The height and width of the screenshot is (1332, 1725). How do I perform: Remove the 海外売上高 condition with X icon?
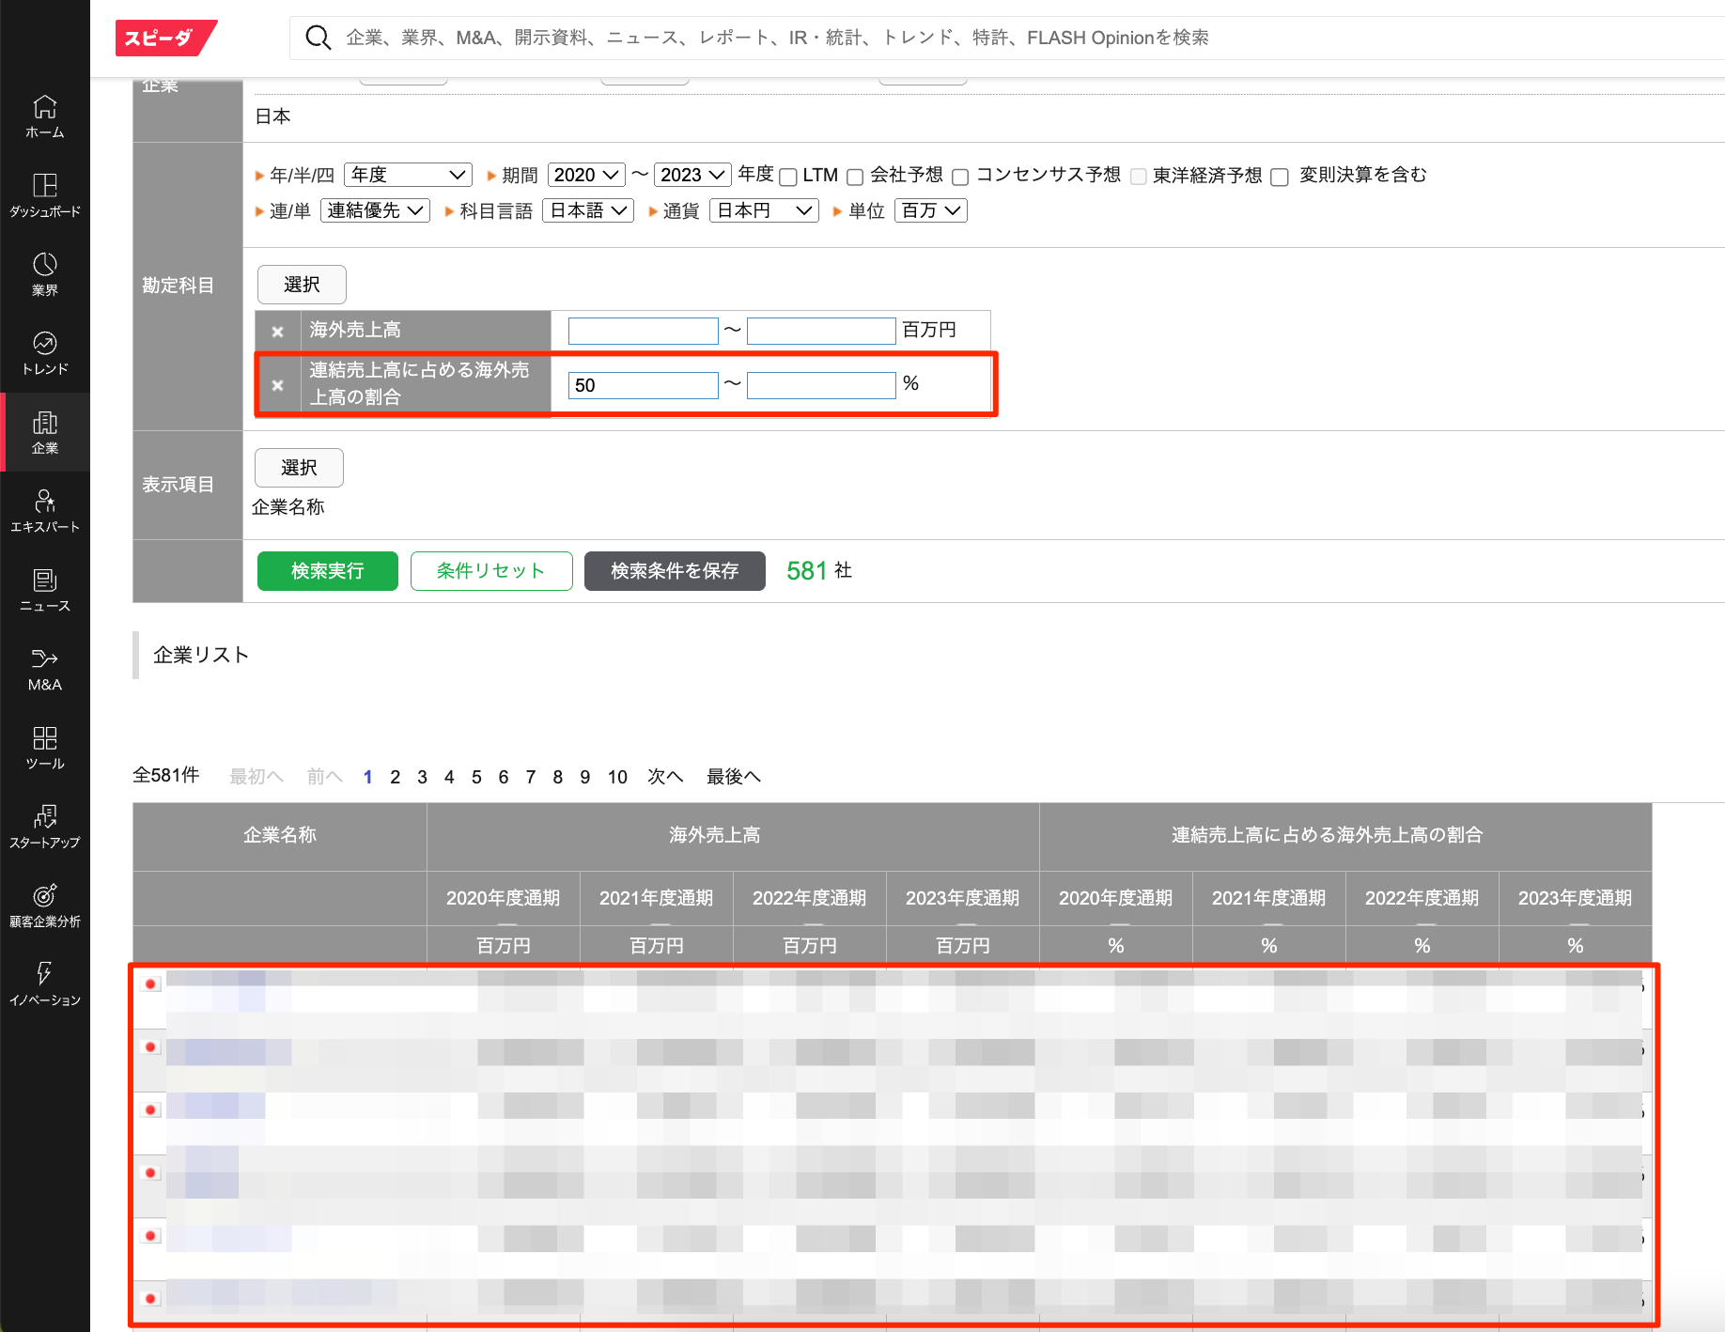click(277, 332)
